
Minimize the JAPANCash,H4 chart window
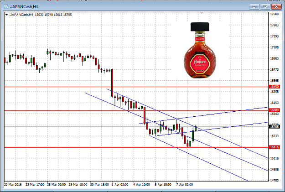(x=254, y=7)
